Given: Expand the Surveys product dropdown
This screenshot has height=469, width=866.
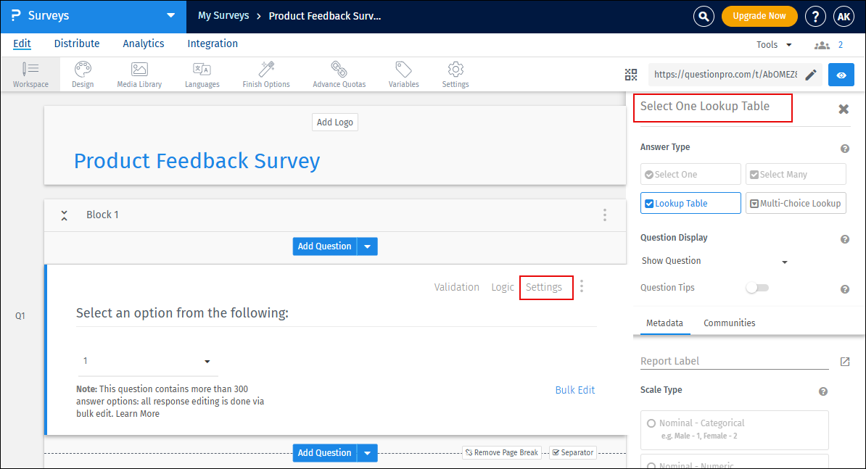Looking at the screenshot, I should pyautogui.click(x=170, y=15).
